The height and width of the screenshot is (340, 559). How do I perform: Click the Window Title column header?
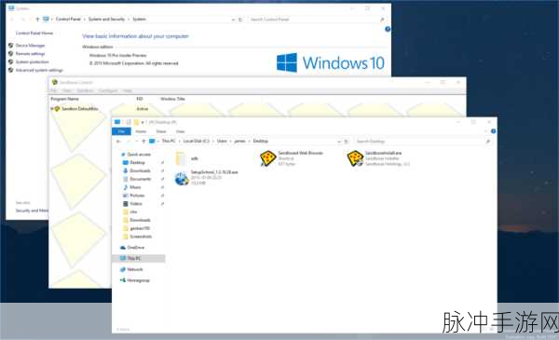tap(172, 99)
